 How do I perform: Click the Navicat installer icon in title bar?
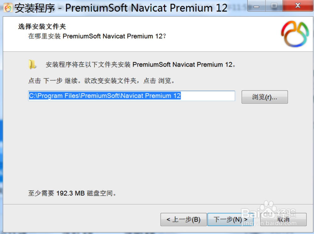point(8,8)
